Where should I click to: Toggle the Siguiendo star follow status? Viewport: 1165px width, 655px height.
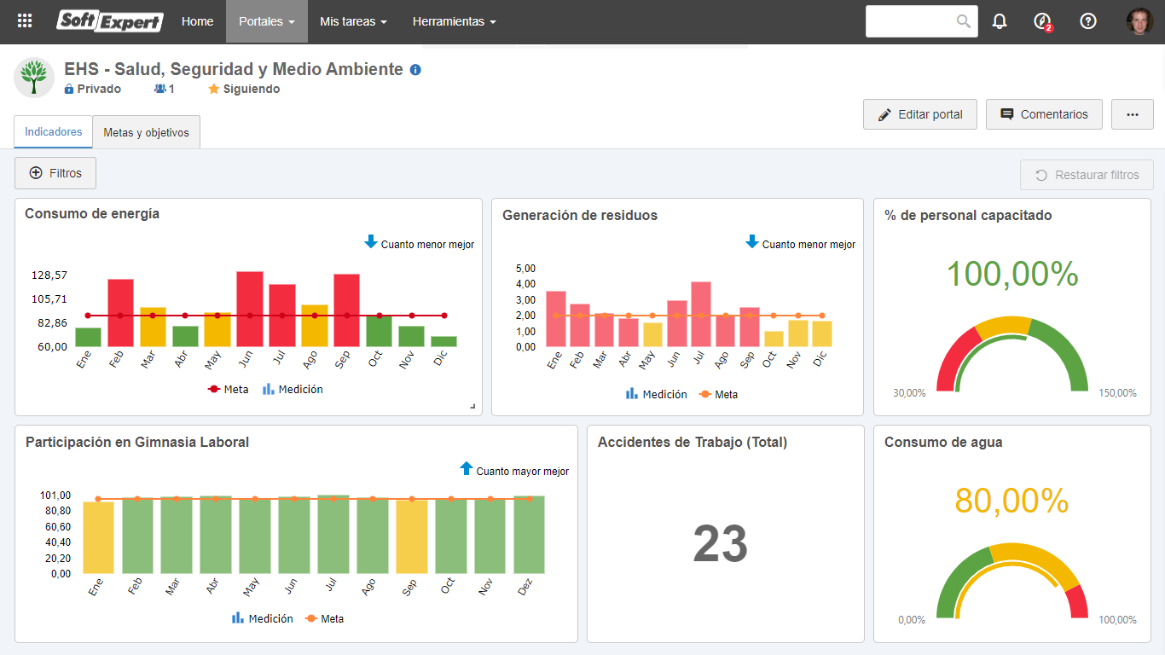click(x=244, y=89)
